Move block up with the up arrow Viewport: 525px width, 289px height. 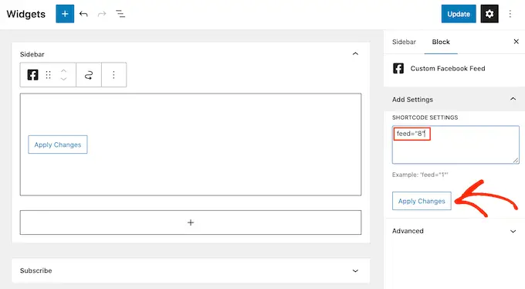[63, 71]
